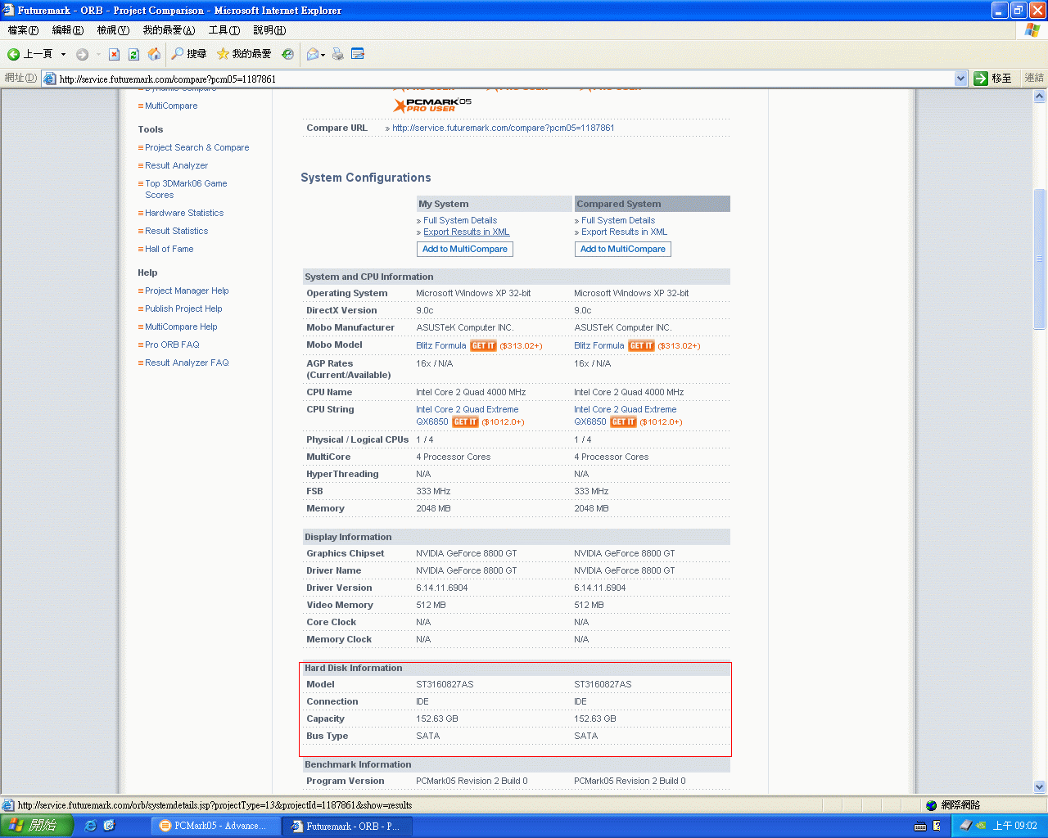Open Top 3DMark06 Game Scores link
The width and height of the screenshot is (1048, 838).
point(186,189)
